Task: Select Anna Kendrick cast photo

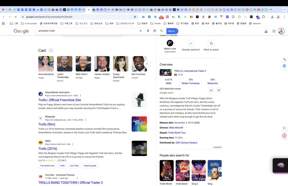Action: click(46, 64)
